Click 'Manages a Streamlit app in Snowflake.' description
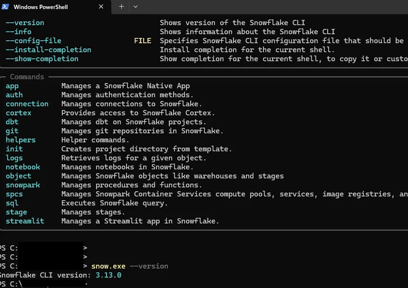408x288 pixels. click(x=140, y=221)
